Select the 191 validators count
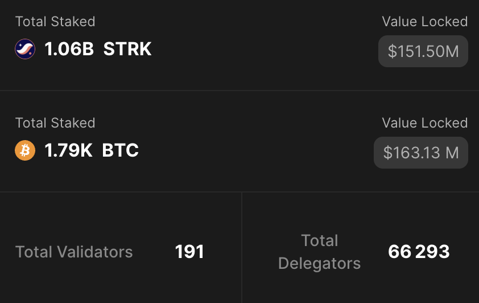 (189, 252)
